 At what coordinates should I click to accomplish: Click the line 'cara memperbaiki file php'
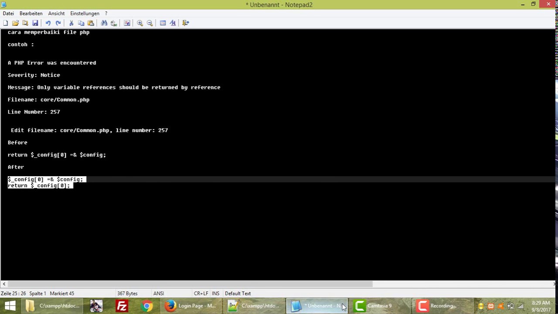48,32
